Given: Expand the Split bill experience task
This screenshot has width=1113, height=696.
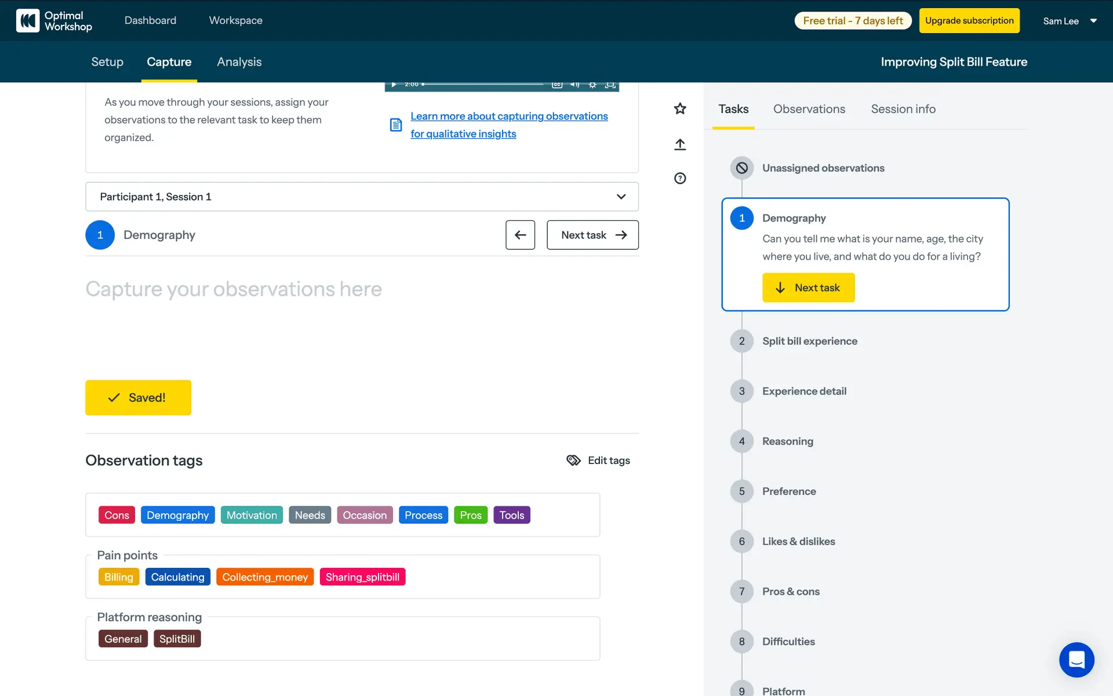Looking at the screenshot, I should pyautogui.click(x=809, y=341).
